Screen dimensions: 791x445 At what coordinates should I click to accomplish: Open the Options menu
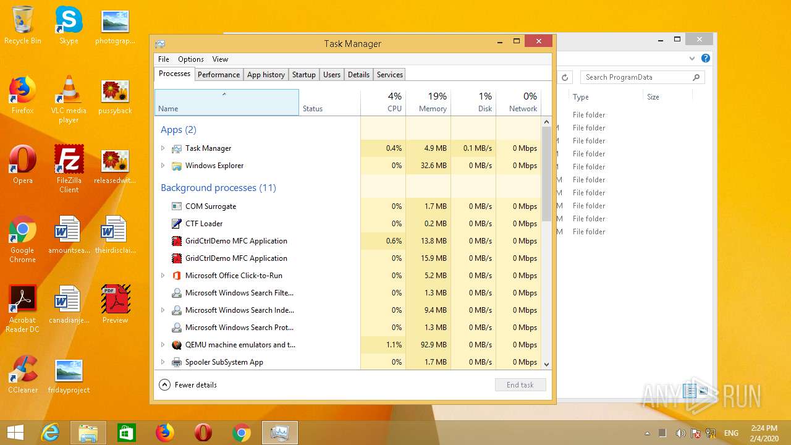coord(191,59)
